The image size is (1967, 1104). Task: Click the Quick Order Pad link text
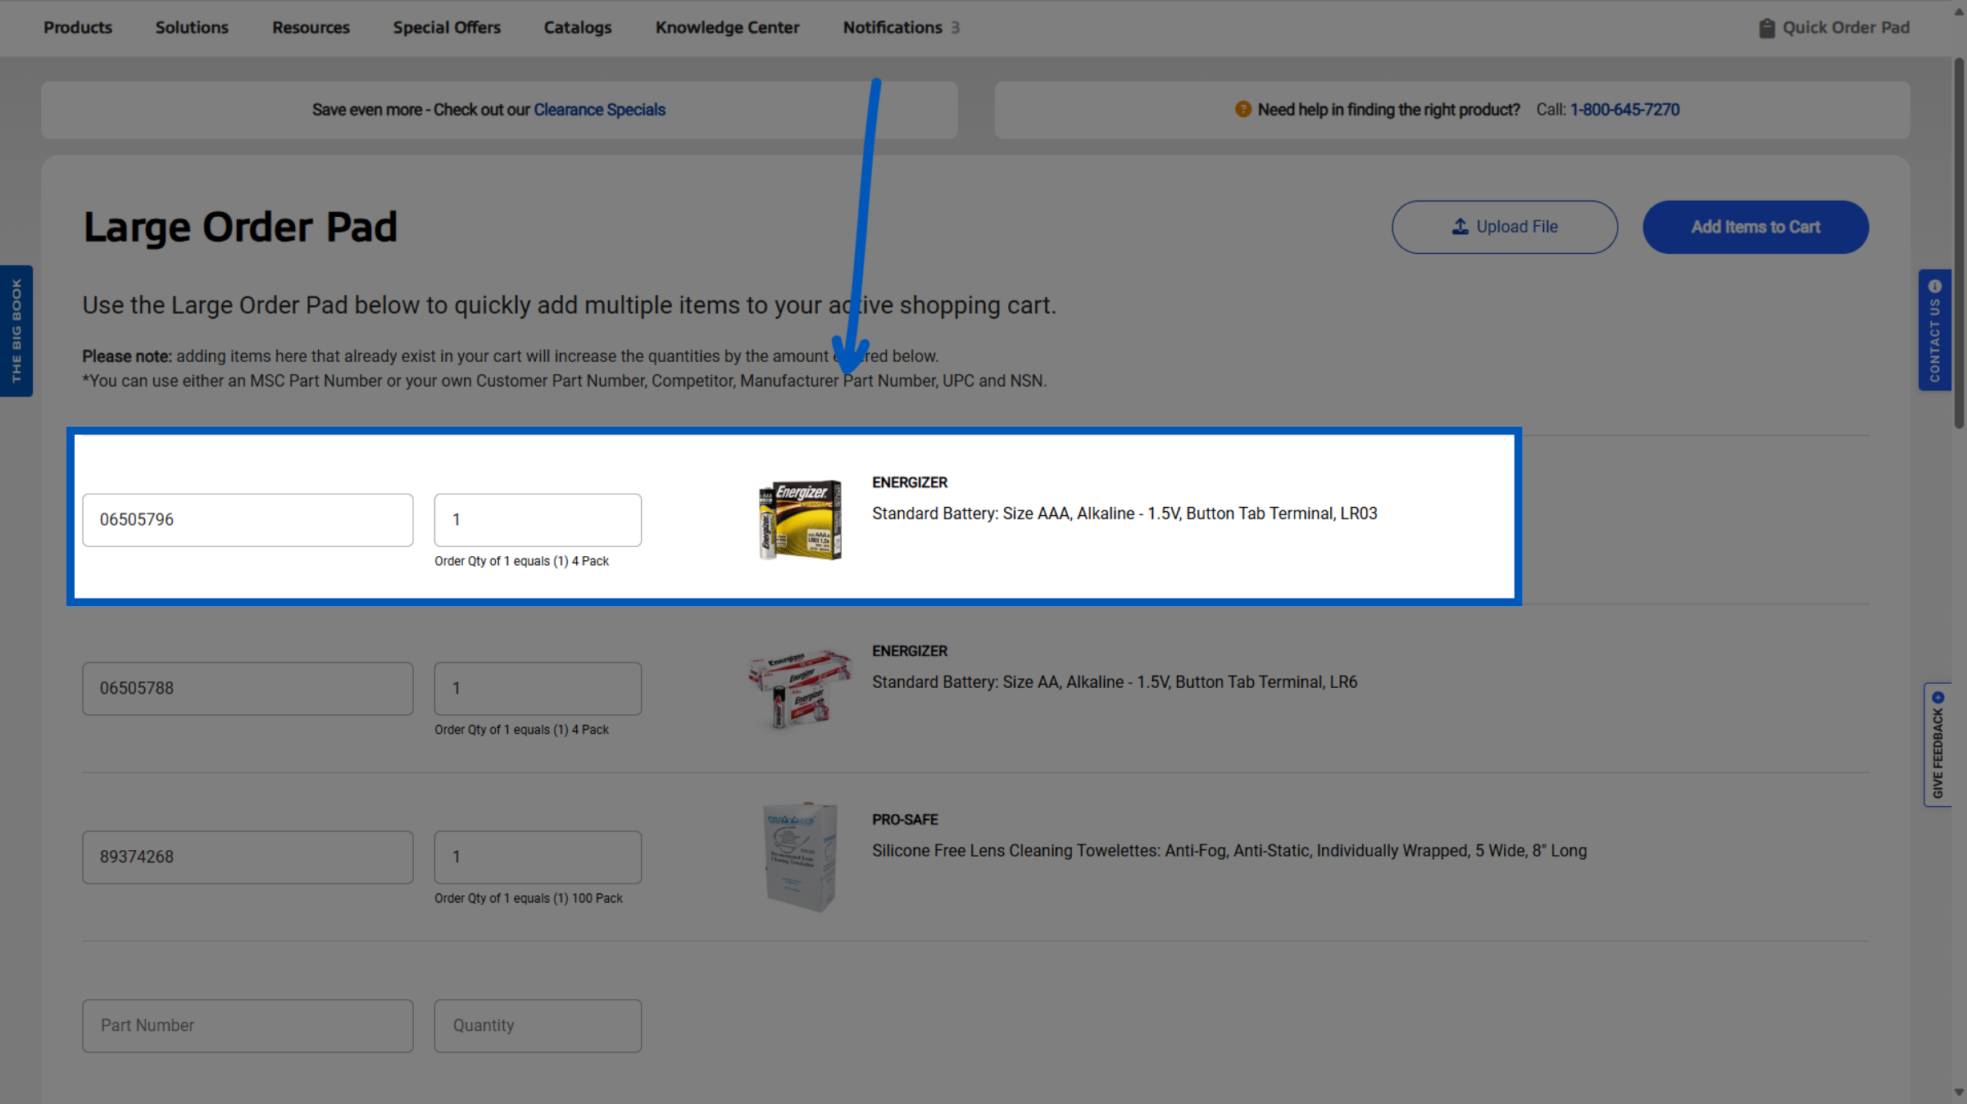pyautogui.click(x=1846, y=27)
